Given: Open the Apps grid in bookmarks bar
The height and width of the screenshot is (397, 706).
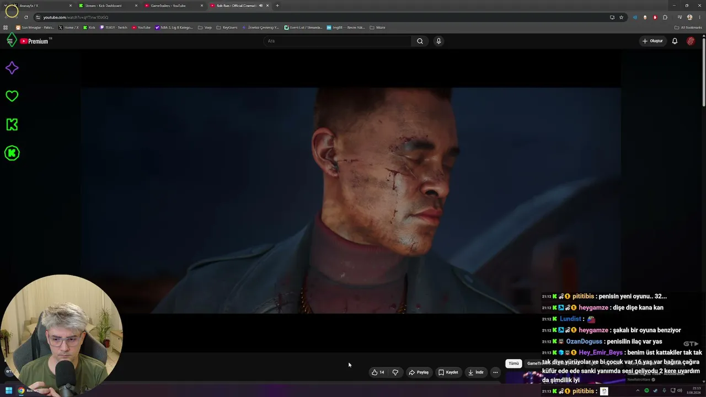Looking at the screenshot, I should coord(6,28).
